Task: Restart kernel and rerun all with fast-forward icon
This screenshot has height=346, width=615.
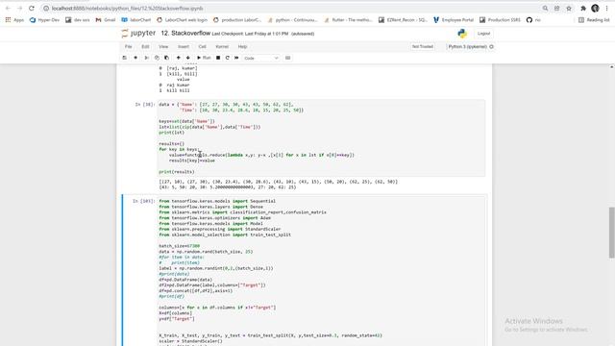Action: click(x=236, y=58)
